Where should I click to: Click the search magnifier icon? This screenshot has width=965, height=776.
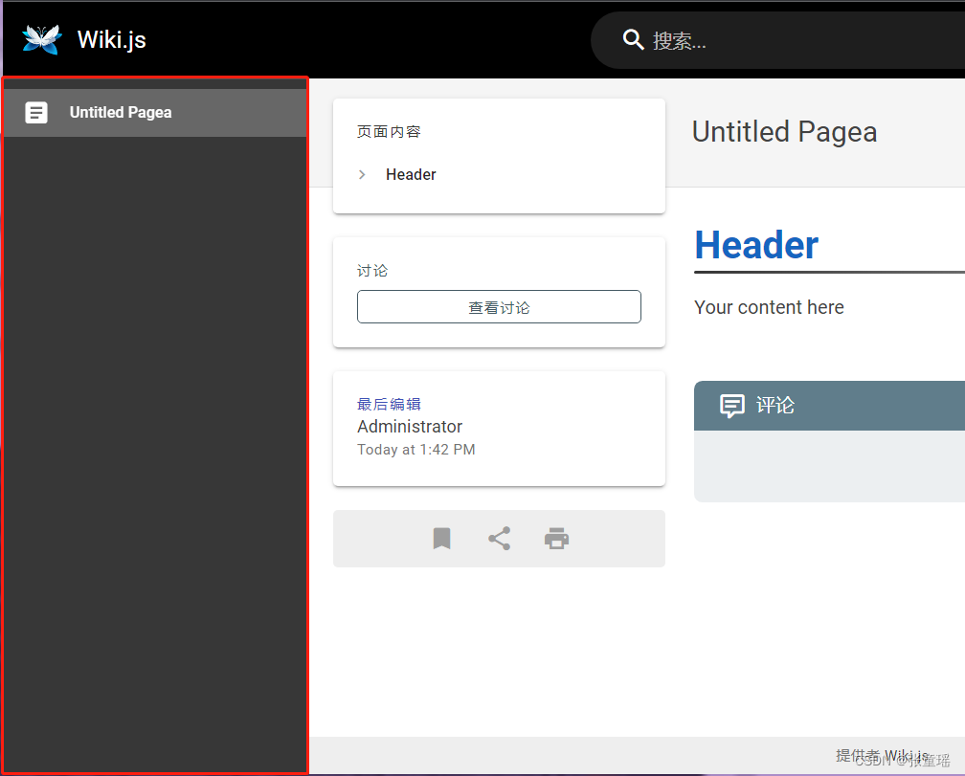[x=633, y=40]
